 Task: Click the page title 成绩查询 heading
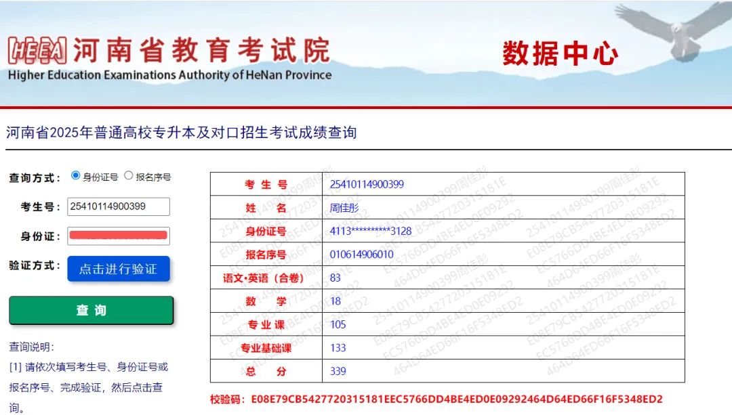181,133
